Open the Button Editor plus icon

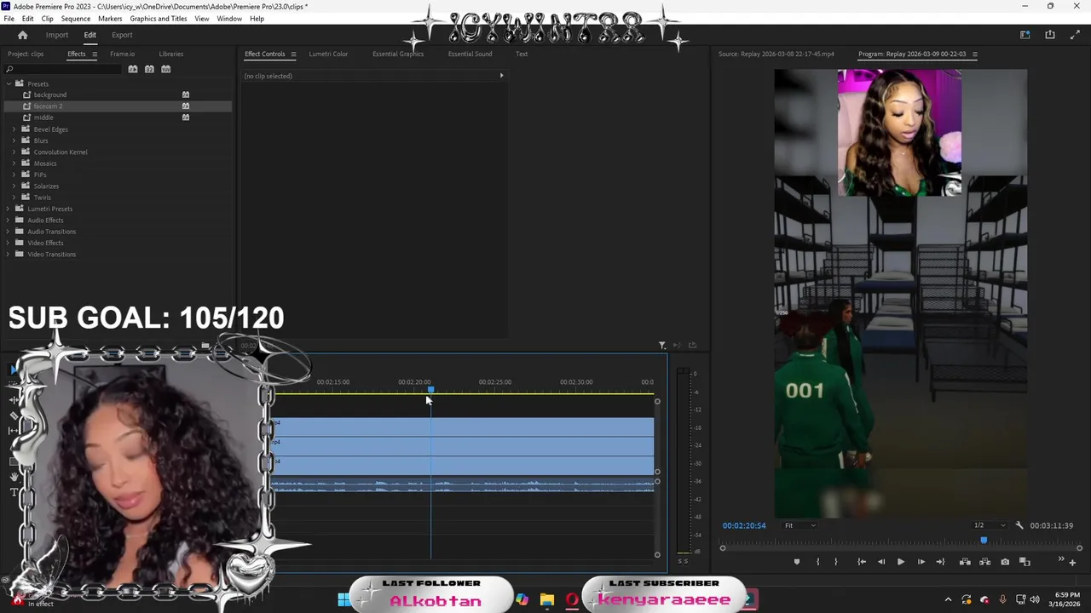click(x=1072, y=563)
